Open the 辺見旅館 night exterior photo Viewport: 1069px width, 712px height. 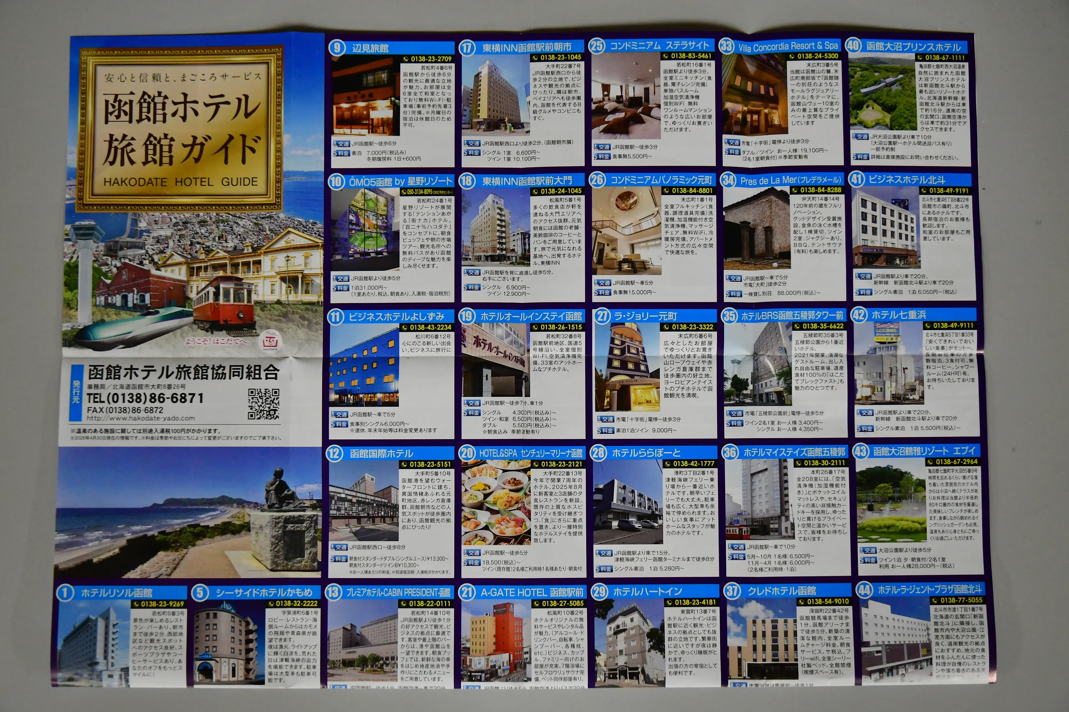coord(366,96)
